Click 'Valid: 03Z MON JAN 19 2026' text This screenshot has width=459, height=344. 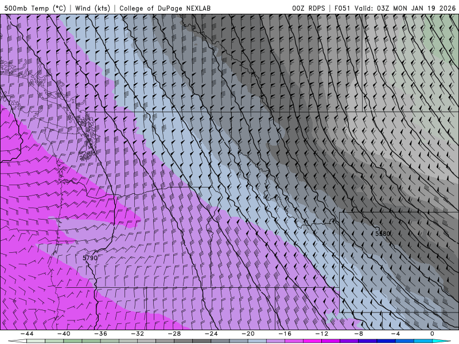point(405,8)
